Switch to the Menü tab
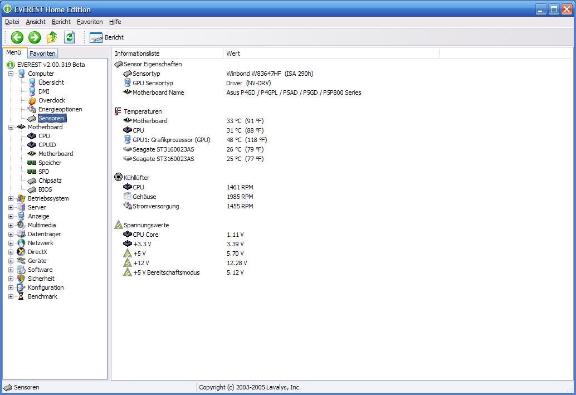Image resolution: width=576 pixels, height=395 pixels. point(14,52)
